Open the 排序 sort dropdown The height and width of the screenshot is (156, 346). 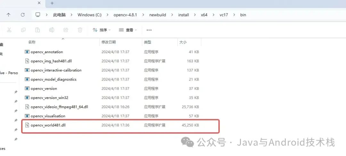[102, 30]
